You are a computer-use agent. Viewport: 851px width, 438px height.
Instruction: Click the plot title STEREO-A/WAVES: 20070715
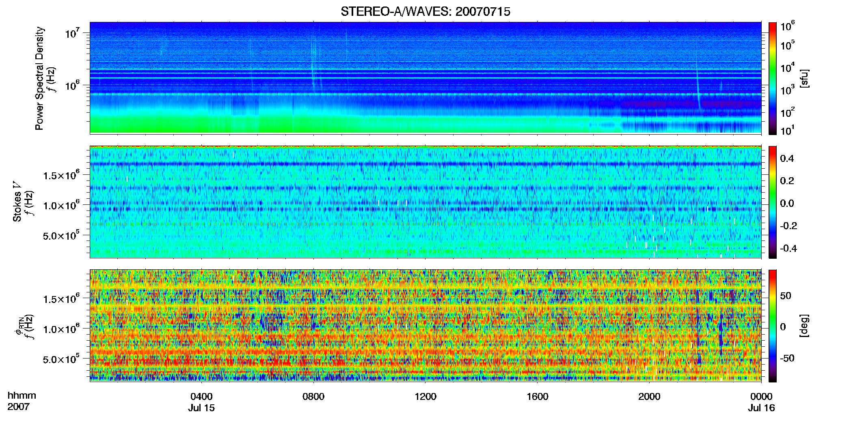pos(425,11)
